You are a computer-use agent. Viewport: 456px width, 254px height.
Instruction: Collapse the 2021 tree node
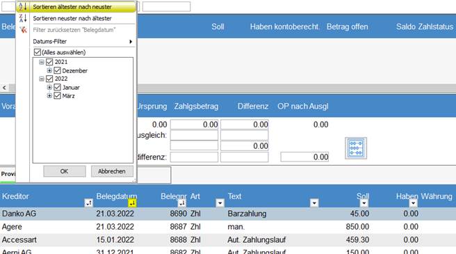click(x=42, y=62)
